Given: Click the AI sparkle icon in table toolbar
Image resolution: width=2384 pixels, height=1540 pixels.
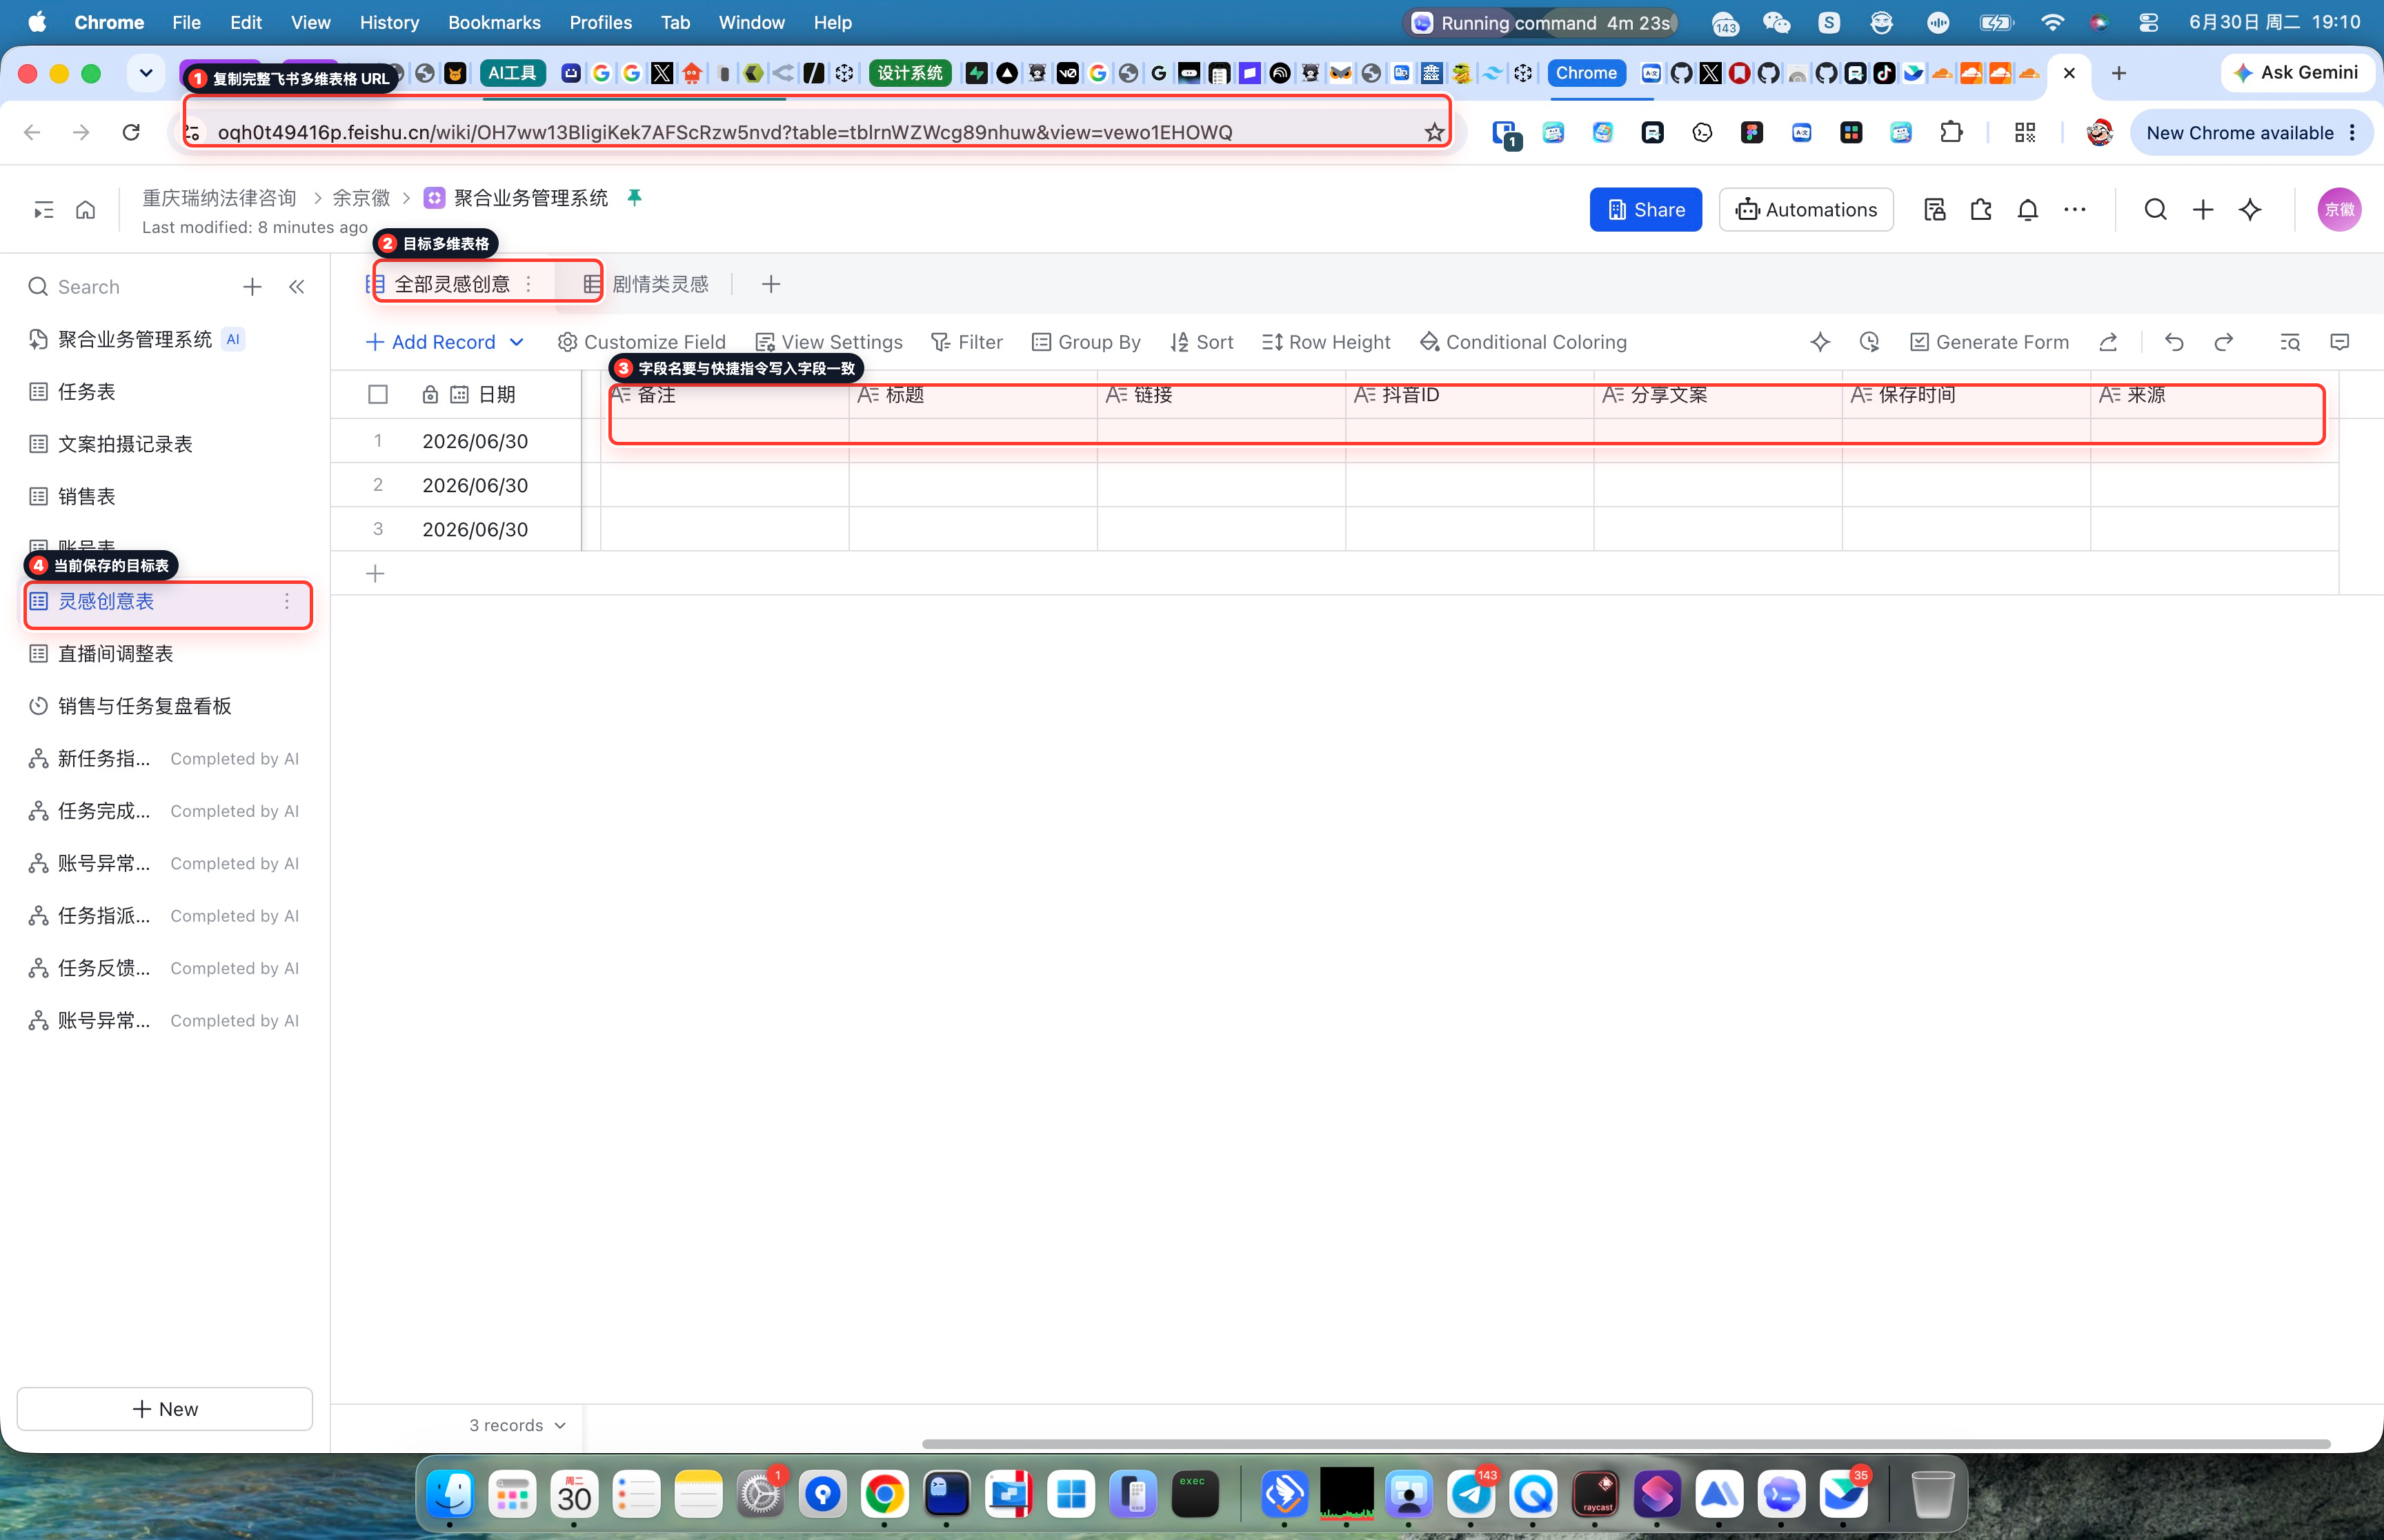Looking at the screenshot, I should (1820, 342).
